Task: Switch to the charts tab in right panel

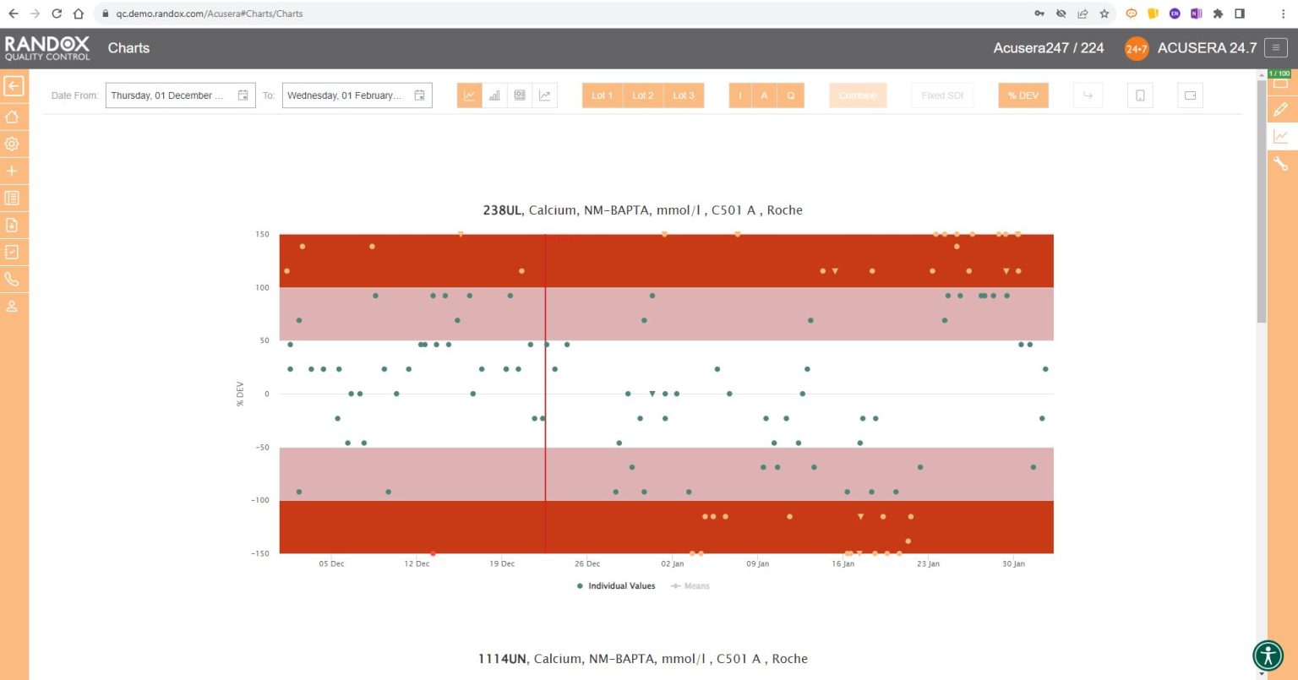Action: (1281, 137)
